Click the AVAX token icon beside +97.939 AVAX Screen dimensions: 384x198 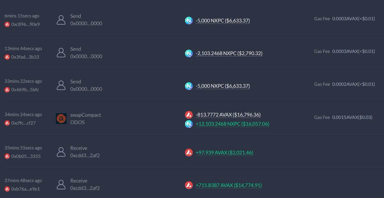point(189,153)
